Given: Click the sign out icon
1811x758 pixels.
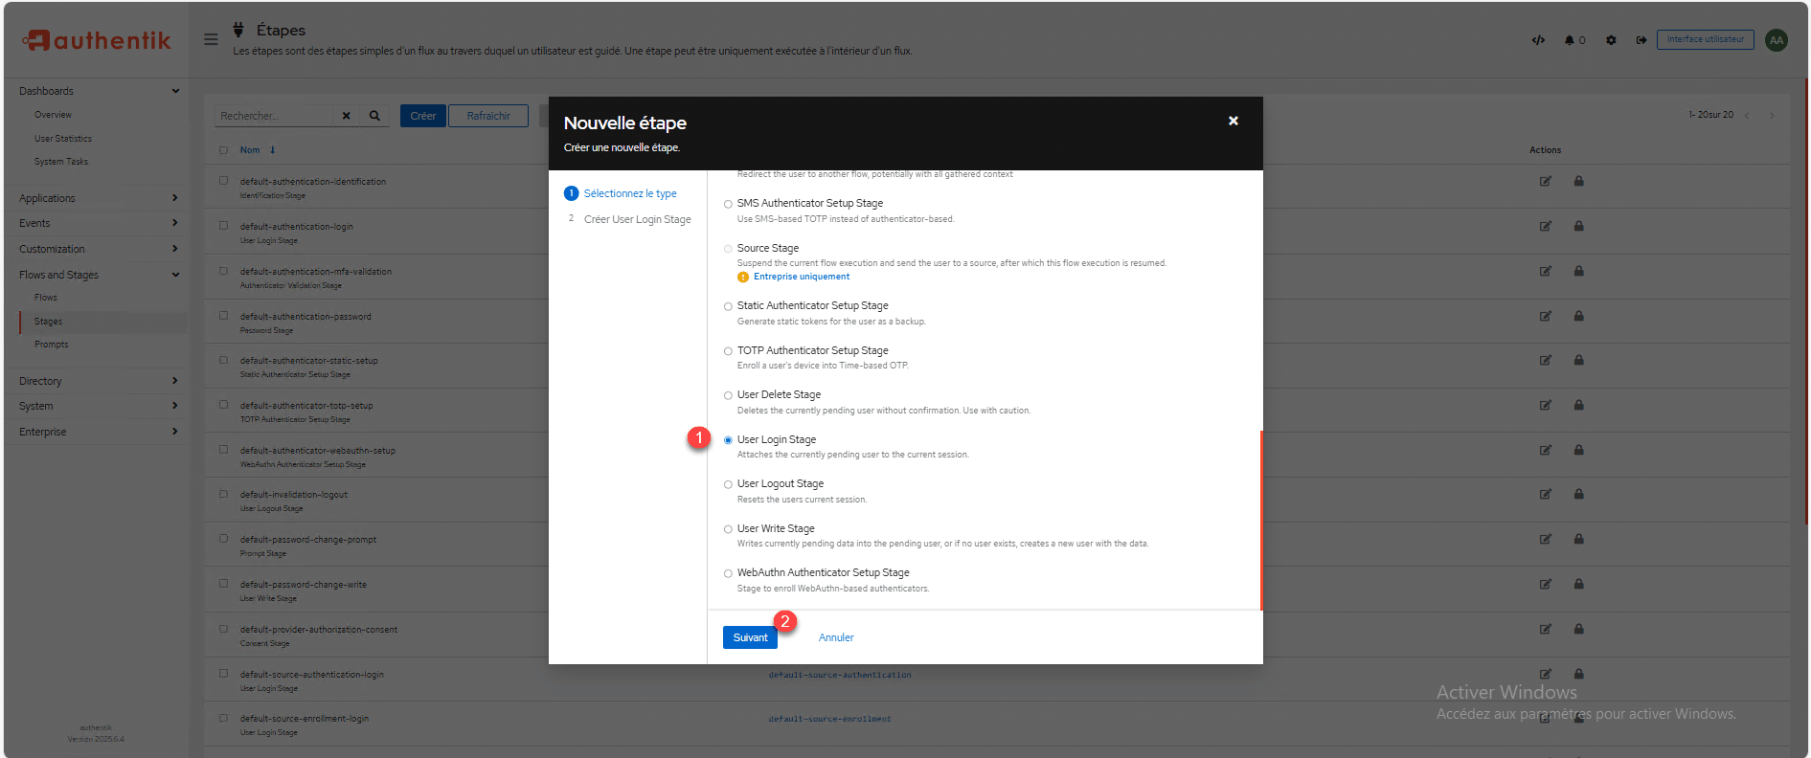Looking at the screenshot, I should [x=1641, y=40].
